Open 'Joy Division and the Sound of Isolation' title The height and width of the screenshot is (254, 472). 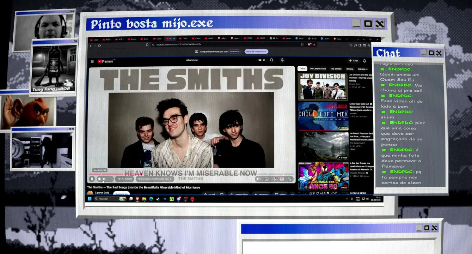[361, 78]
